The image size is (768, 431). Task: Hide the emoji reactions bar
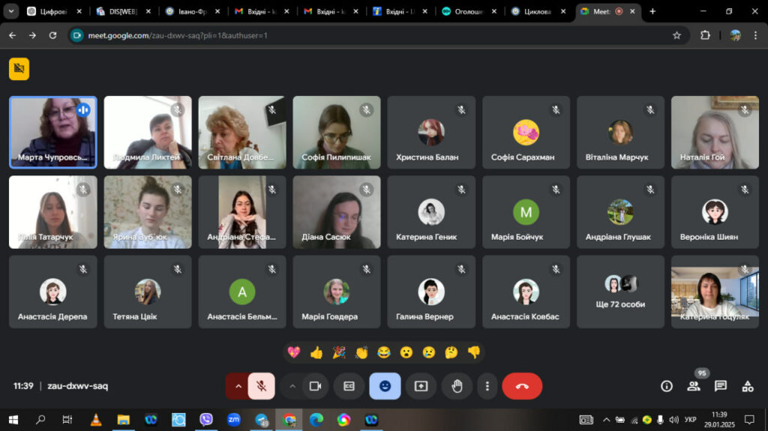(x=385, y=386)
